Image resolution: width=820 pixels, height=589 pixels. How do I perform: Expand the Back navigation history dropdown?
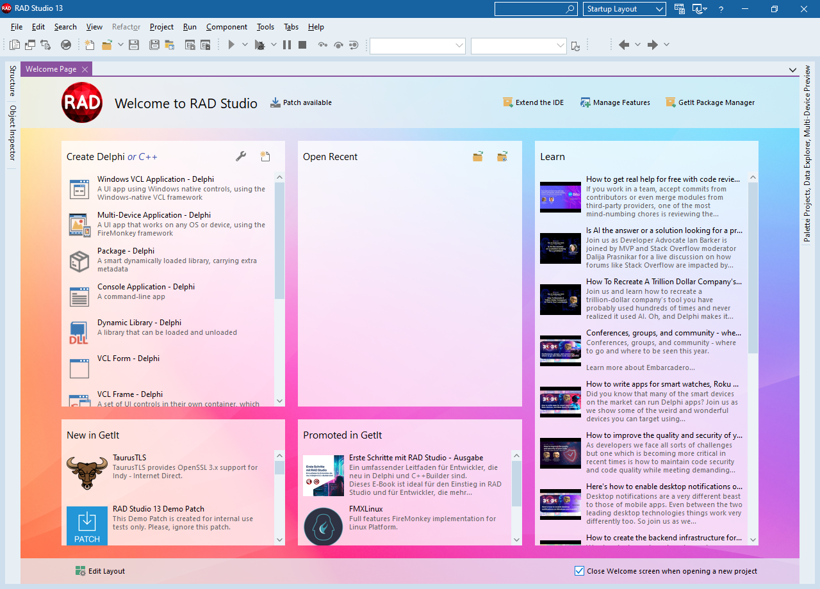pos(637,45)
